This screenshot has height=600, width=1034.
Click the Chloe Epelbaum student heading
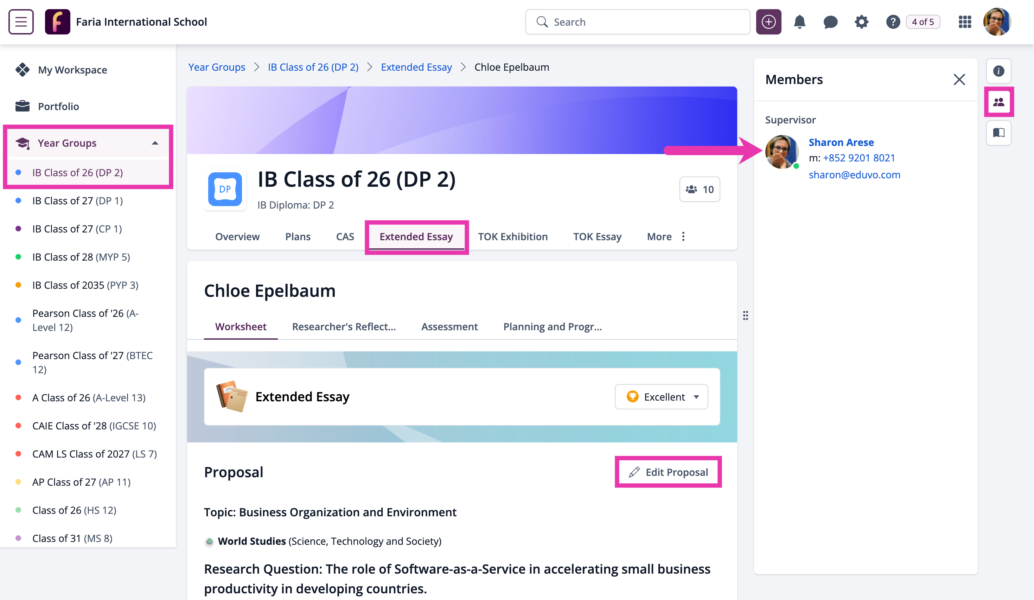click(x=269, y=291)
